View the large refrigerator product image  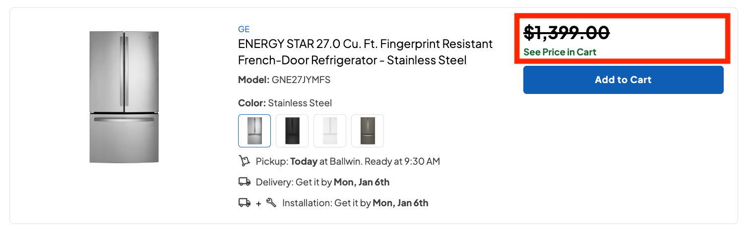coord(124,97)
